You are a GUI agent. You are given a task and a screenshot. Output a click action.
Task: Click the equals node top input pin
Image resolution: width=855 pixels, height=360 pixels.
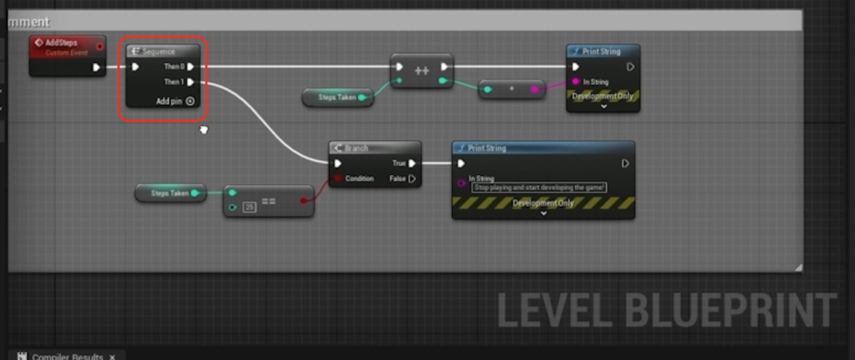(x=233, y=192)
